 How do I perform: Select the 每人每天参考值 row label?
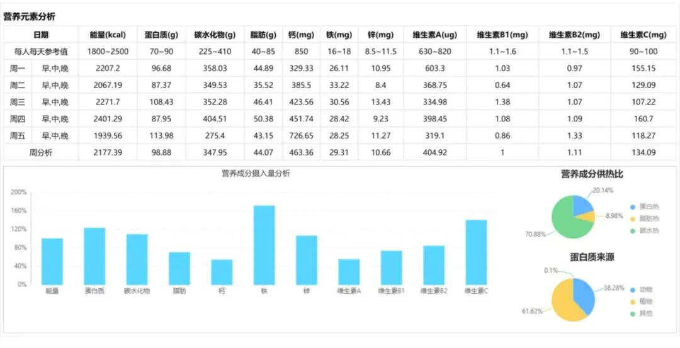[41, 52]
